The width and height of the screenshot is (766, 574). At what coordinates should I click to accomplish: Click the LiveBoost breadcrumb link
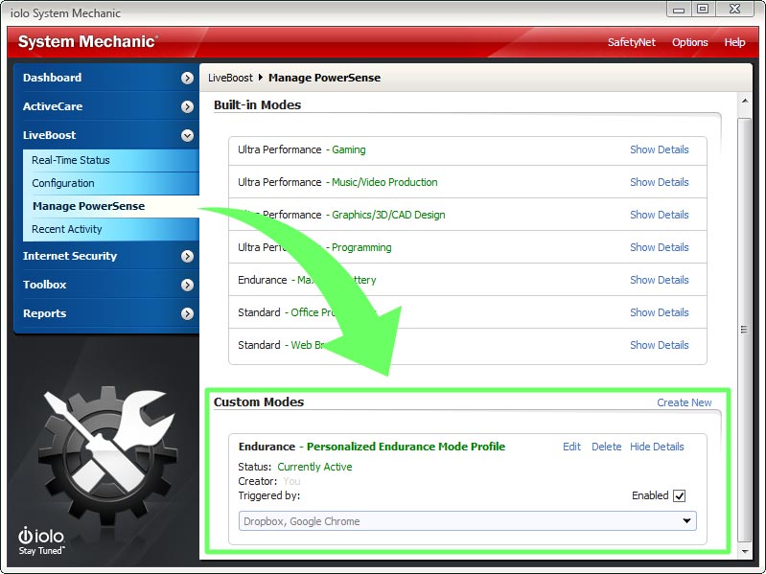pos(230,78)
